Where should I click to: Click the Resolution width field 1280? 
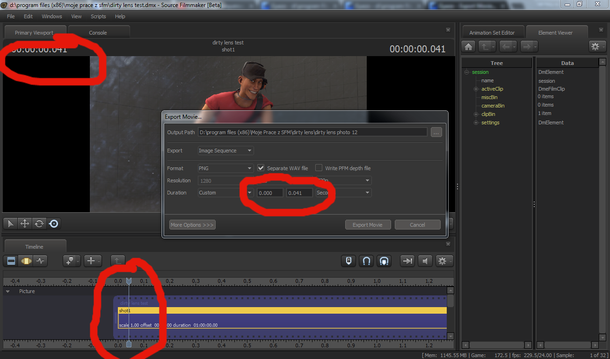coord(225,180)
